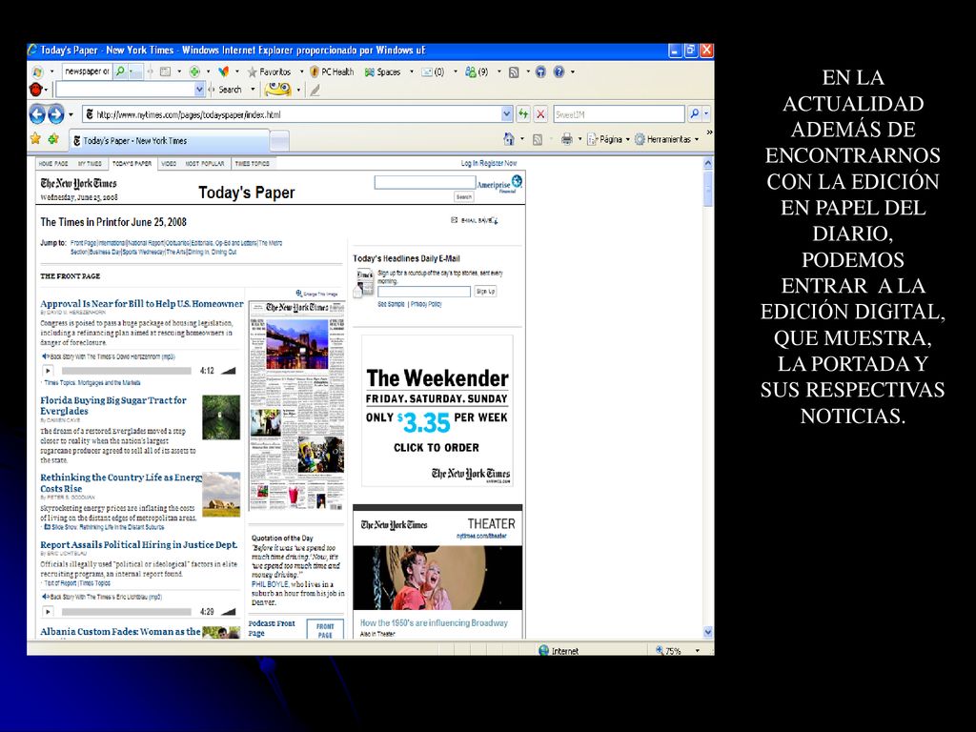Screen dimensions: 976x732
Task: Open the Print options dropdown arrow
Action: (x=579, y=139)
